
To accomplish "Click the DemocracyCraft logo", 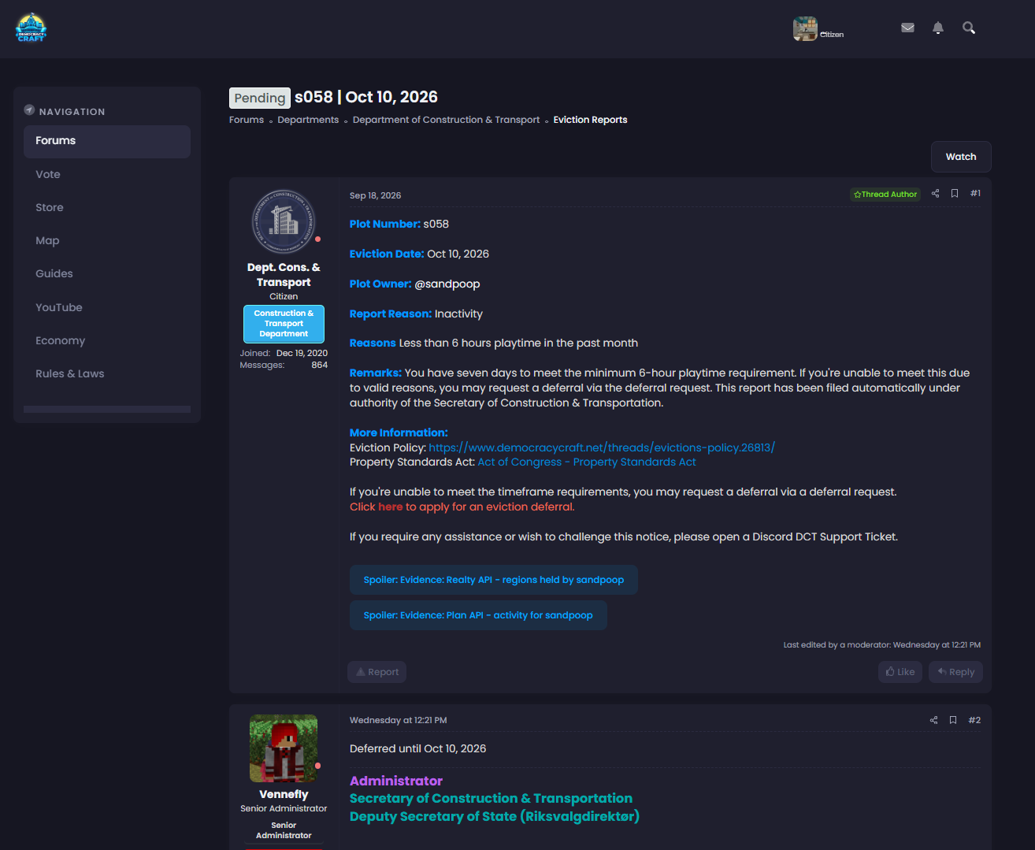I will coord(32,28).
